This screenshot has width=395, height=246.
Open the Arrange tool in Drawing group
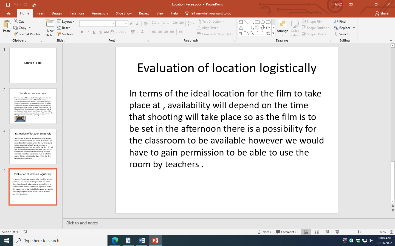[x=282, y=28]
